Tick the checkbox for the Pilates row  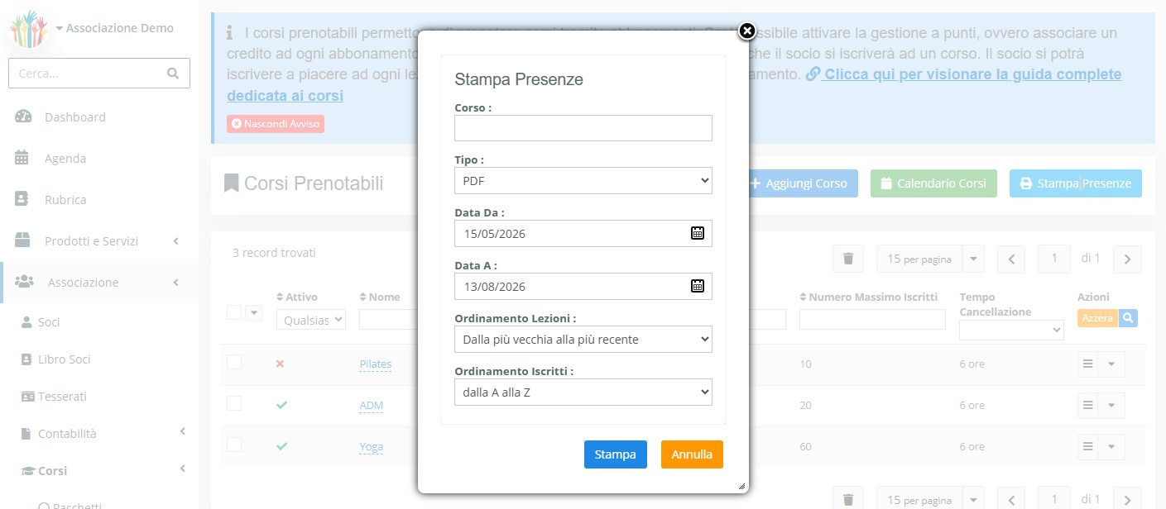(234, 362)
